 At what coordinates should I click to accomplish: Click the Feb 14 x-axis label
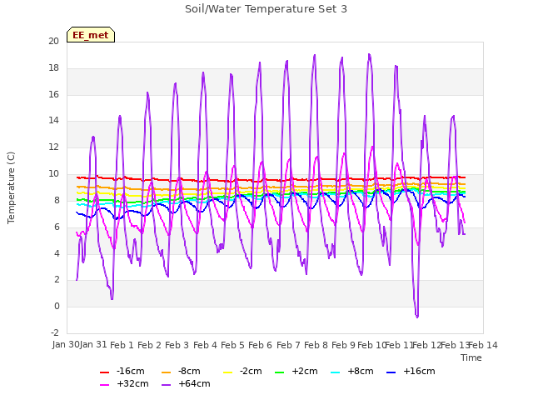point(483,345)
